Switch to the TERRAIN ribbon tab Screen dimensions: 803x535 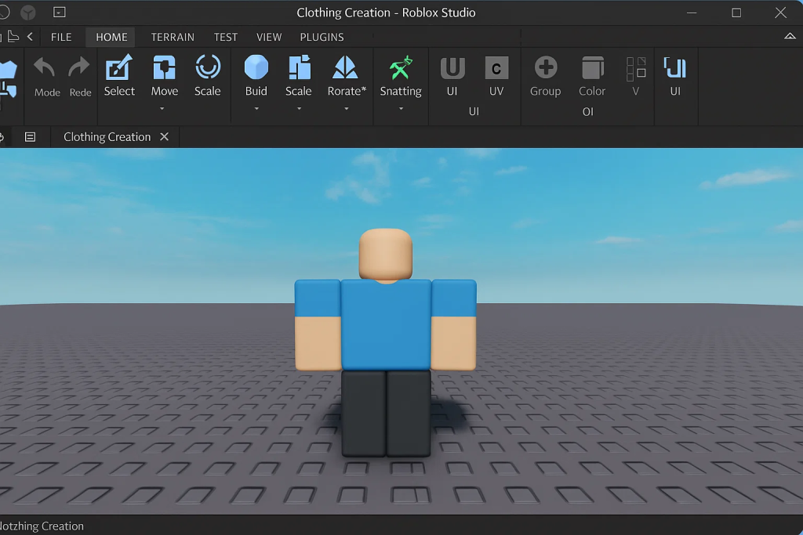click(x=173, y=37)
